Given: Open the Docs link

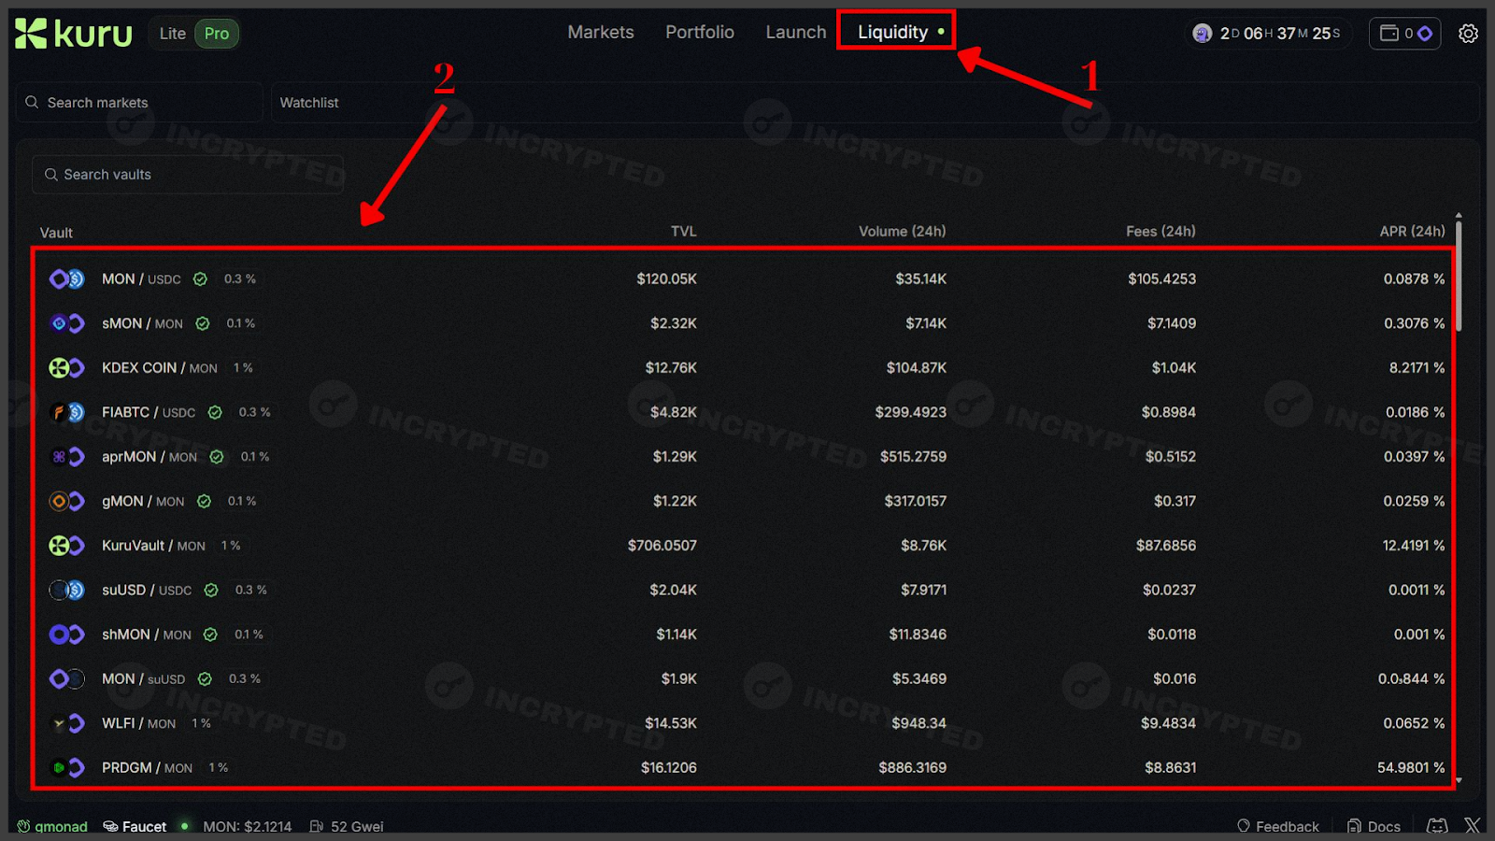Looking at the screenshot, I should (x=1374, y=826).
